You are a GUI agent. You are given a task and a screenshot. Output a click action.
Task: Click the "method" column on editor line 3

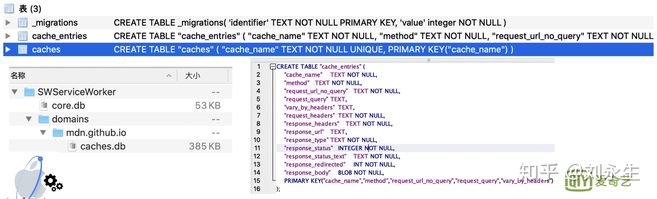[297, 83]
